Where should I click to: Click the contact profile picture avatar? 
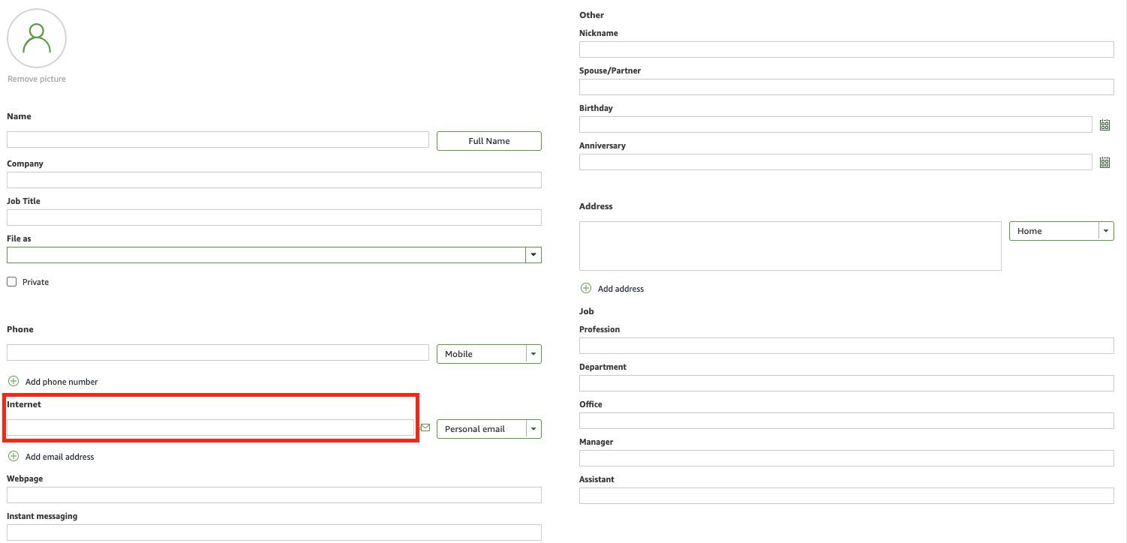click(x=37, y=38)
